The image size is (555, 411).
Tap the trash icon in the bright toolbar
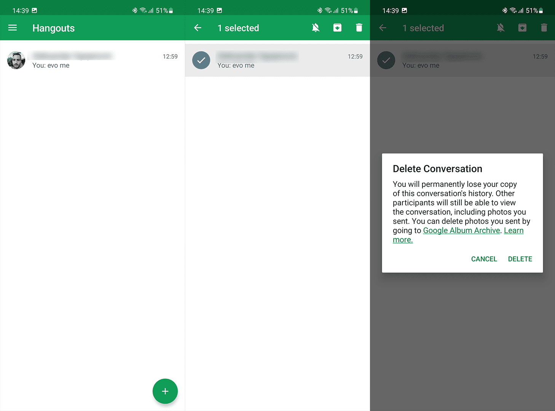point(359,28)
